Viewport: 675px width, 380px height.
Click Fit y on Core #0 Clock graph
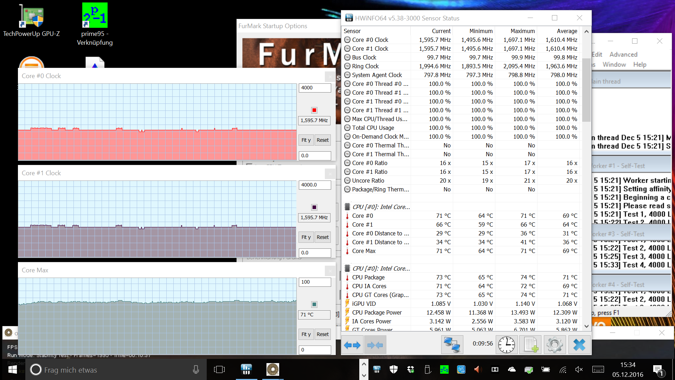(x=306, y=140)
